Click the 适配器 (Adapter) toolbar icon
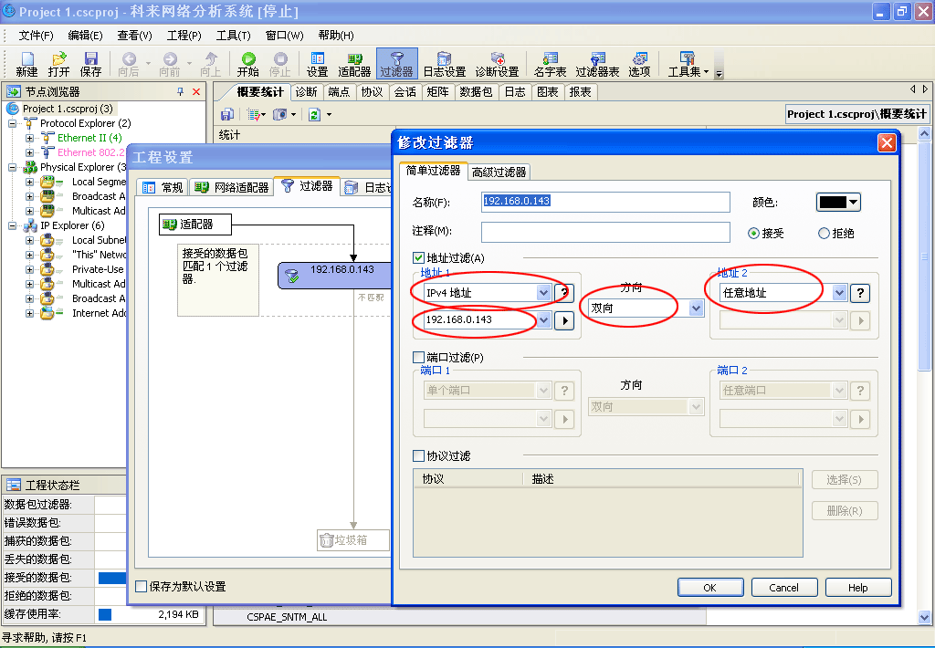The image size is (935, 648). [x=354, y=64]
